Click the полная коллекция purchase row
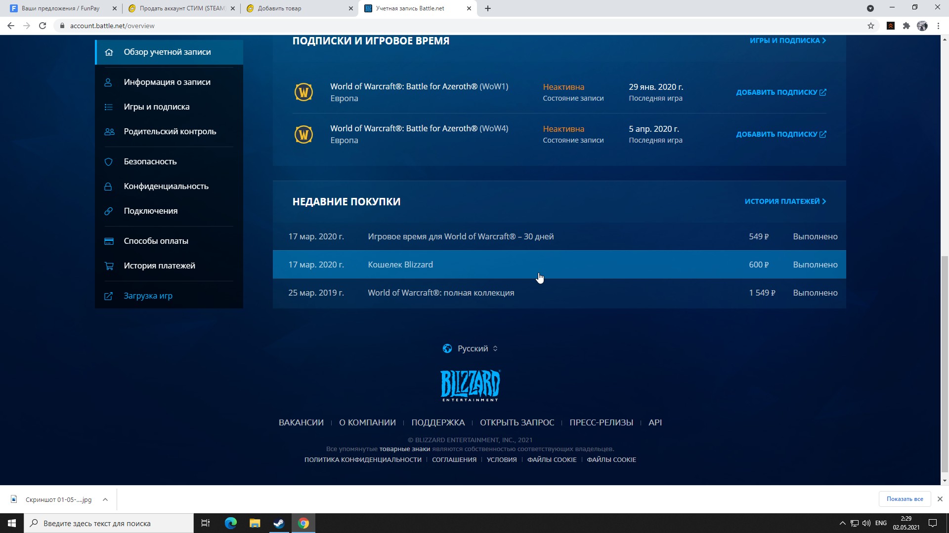This screenshot has height=533, width=949. (559, 293)
